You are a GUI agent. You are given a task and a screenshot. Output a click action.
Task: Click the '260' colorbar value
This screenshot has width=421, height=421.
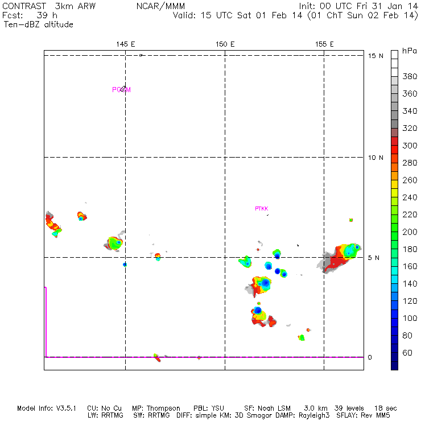pyautogui.click(x=410, y=180)
